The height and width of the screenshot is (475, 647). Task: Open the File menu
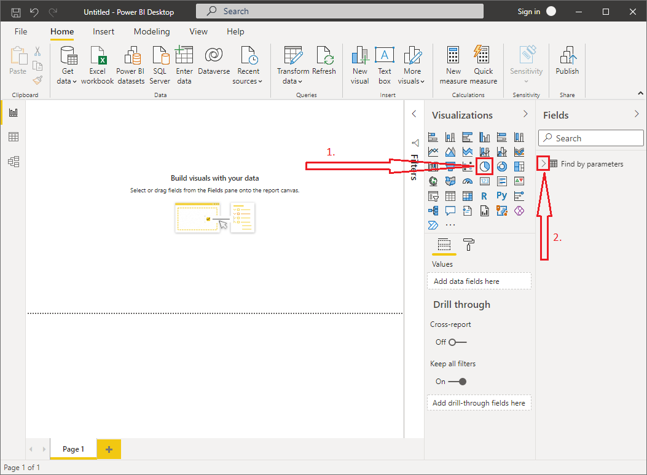[21, 31]
